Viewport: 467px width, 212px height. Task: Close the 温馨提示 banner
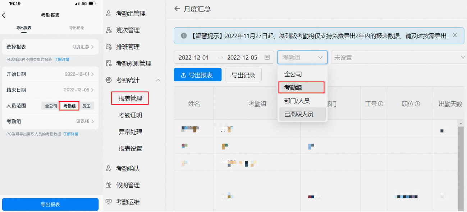455,35
